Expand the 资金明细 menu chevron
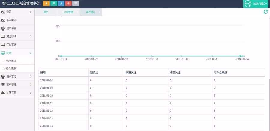Screen dimensions: 270x131 click(x=31, y=37)
